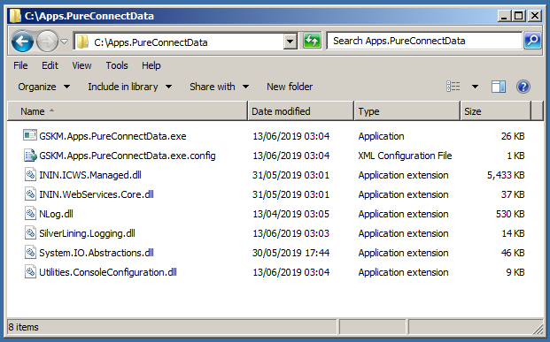Select the file name ININ.WebServices.Core.dll
Viewport: 550px width, 342px height.
(x=97, y=194)
